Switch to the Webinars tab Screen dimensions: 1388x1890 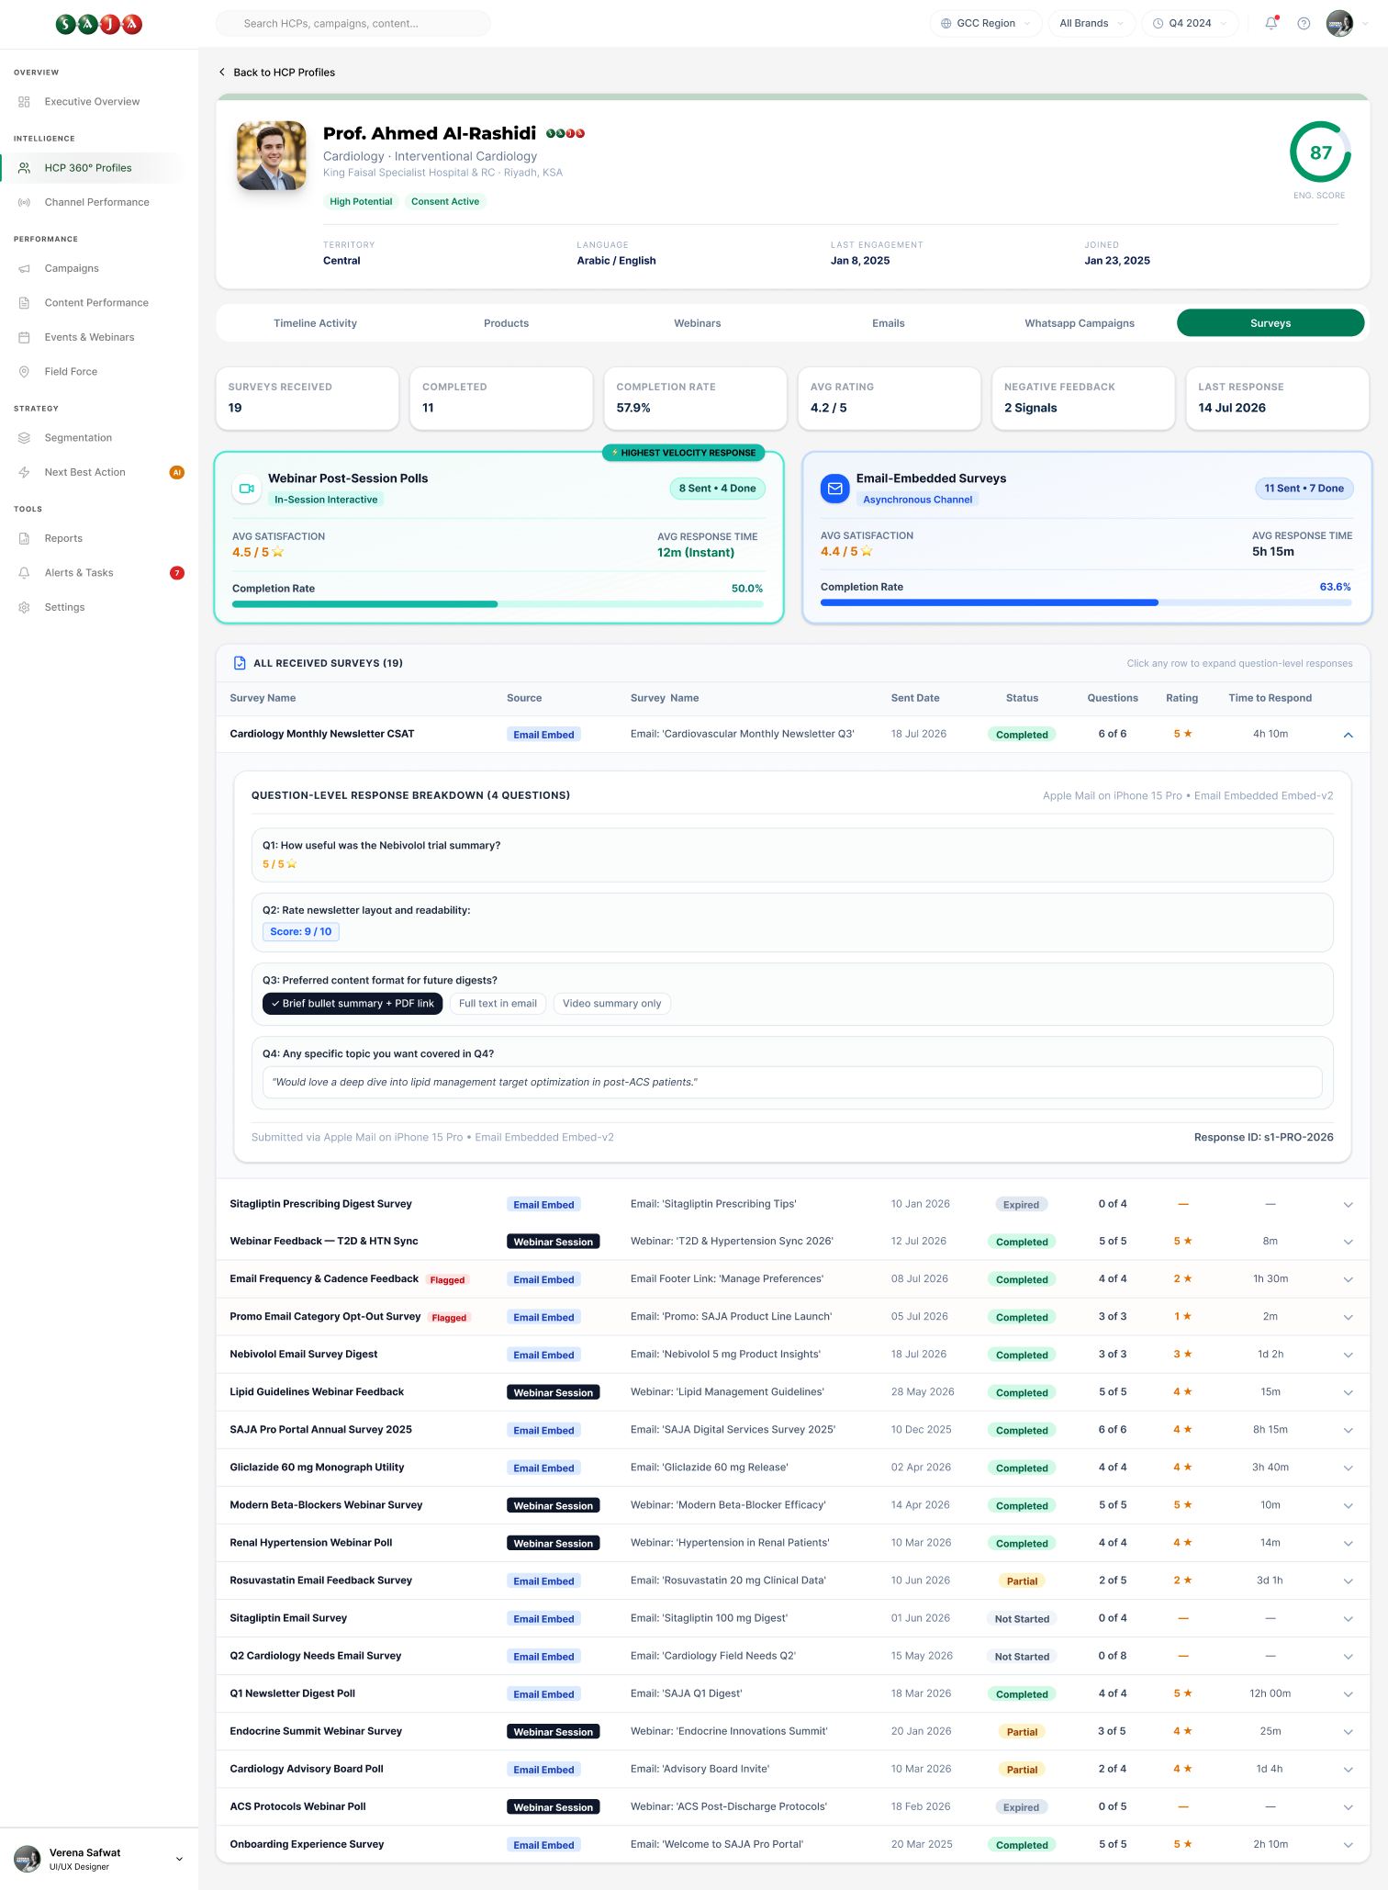697,323
